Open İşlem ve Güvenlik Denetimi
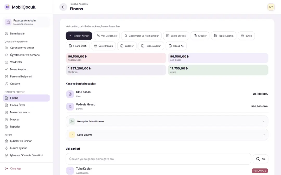The image size is (281, 175). [26, 155]
